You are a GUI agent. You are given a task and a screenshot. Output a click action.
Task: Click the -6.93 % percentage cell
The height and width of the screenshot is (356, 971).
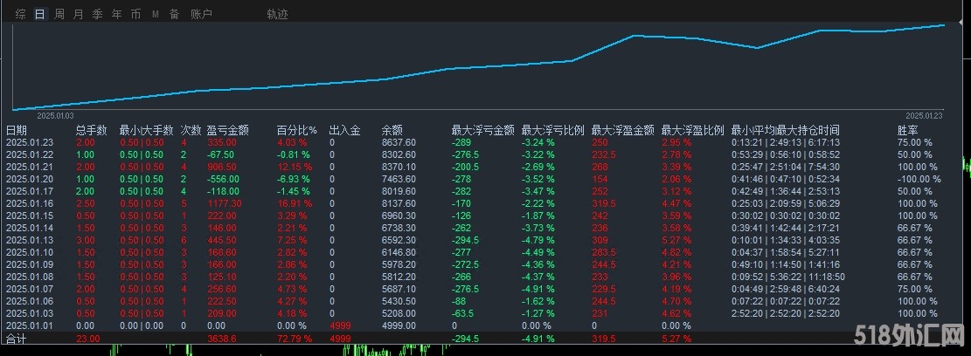coord(293,179)
